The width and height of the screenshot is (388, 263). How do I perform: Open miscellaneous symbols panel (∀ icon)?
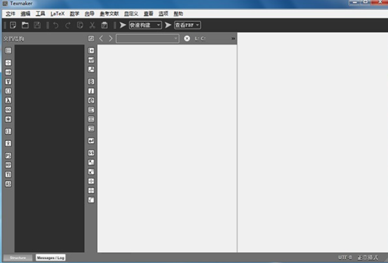coord(8,82)
